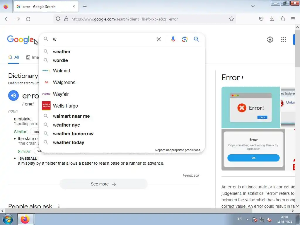Open the 'misplay' definition link
Screen dimensions: 300x225
28,163
